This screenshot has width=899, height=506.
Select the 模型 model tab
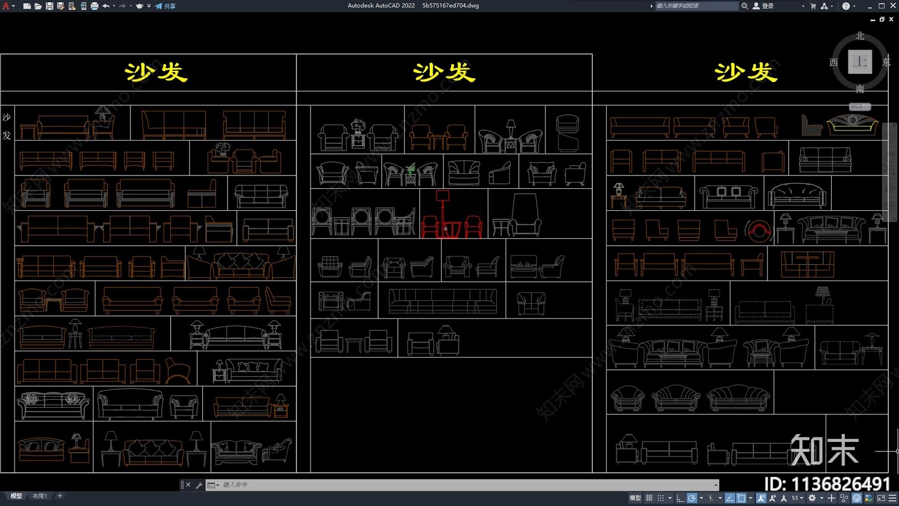16,496
